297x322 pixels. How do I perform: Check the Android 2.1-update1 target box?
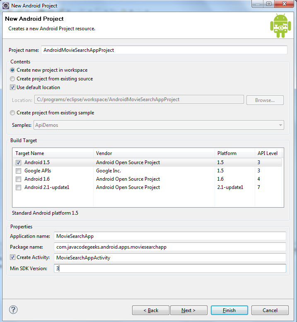pyautogui.click(x=19, y=187)
